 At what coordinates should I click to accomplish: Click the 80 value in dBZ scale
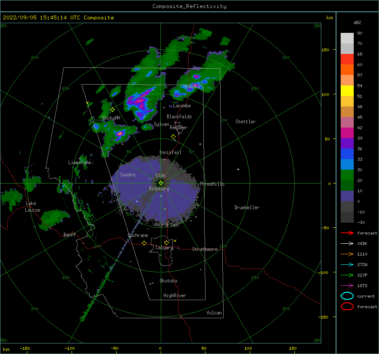click(x=360, y=33)
